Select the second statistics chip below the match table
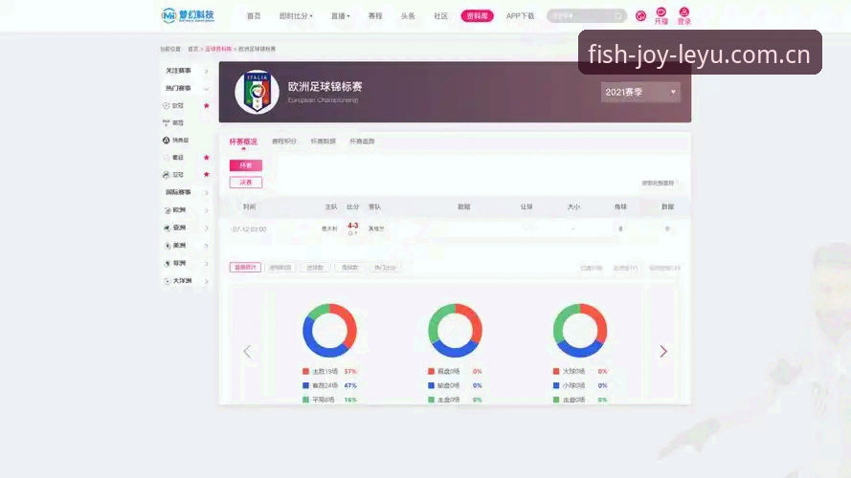The height and width of the screenshot is (478, 851). (x=280, y=267)
